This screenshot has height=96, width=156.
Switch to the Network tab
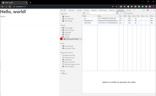click(x=94, y=10)
